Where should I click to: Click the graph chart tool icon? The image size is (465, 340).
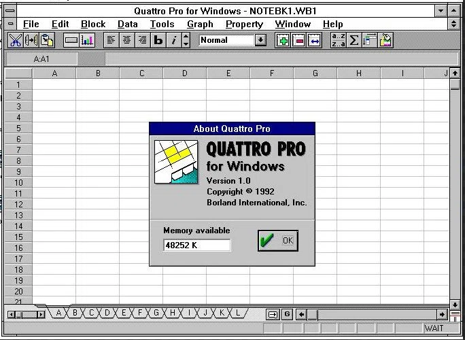click(87, 40)
